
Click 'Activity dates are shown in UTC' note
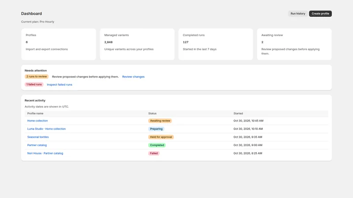click(47, 106)
